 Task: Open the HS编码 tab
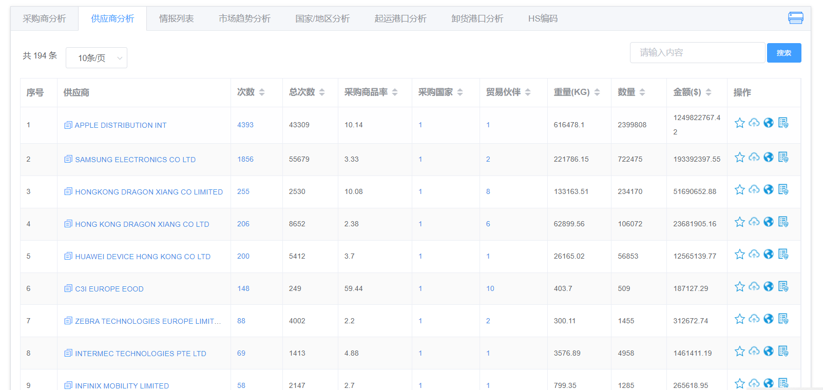point(543,18)
